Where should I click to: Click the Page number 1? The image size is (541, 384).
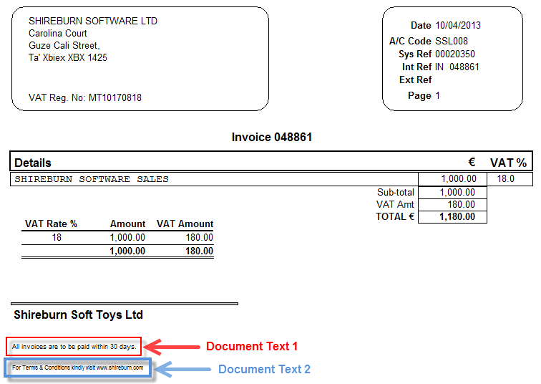437,96
